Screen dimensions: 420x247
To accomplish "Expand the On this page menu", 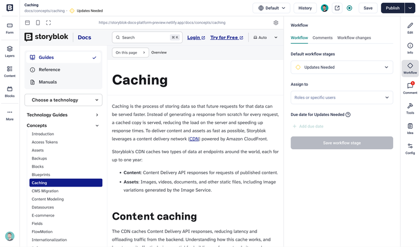I will coord(130,52).
